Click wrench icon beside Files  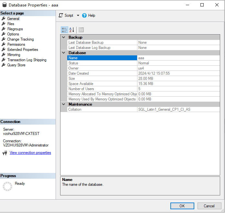4,24
